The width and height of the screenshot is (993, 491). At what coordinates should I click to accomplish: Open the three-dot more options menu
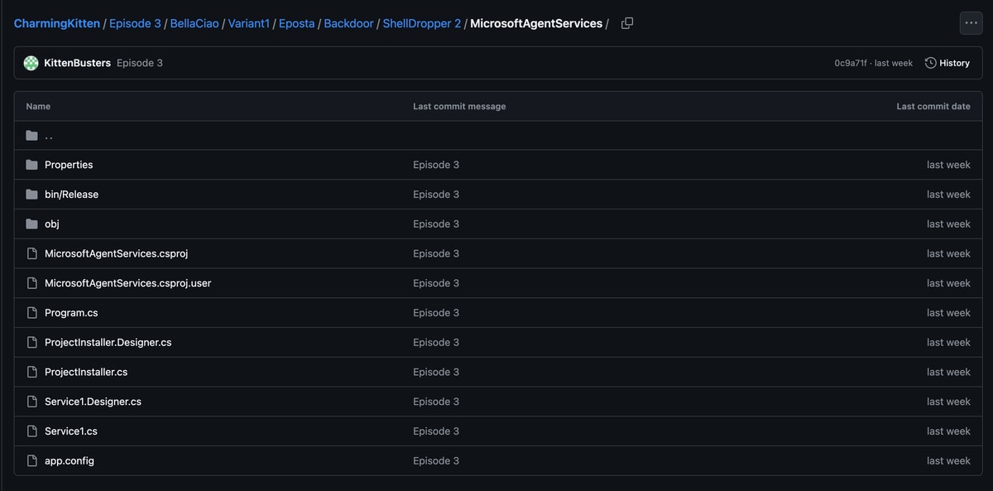(971, 23)
